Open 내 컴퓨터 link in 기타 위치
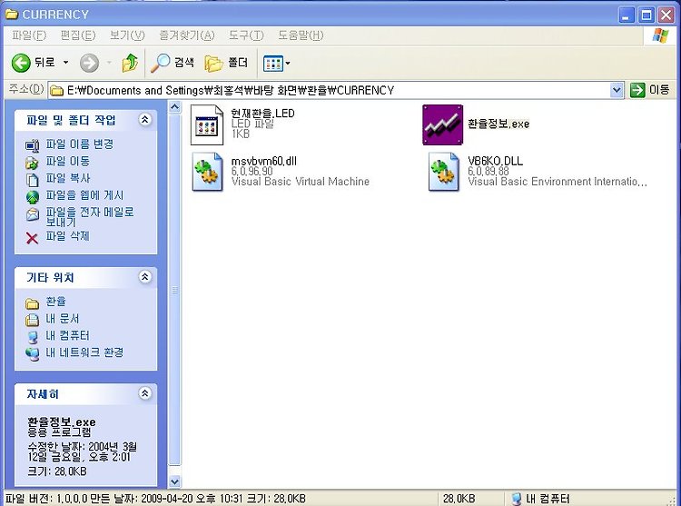Screen dimensions: 681x506 (68, 335)
